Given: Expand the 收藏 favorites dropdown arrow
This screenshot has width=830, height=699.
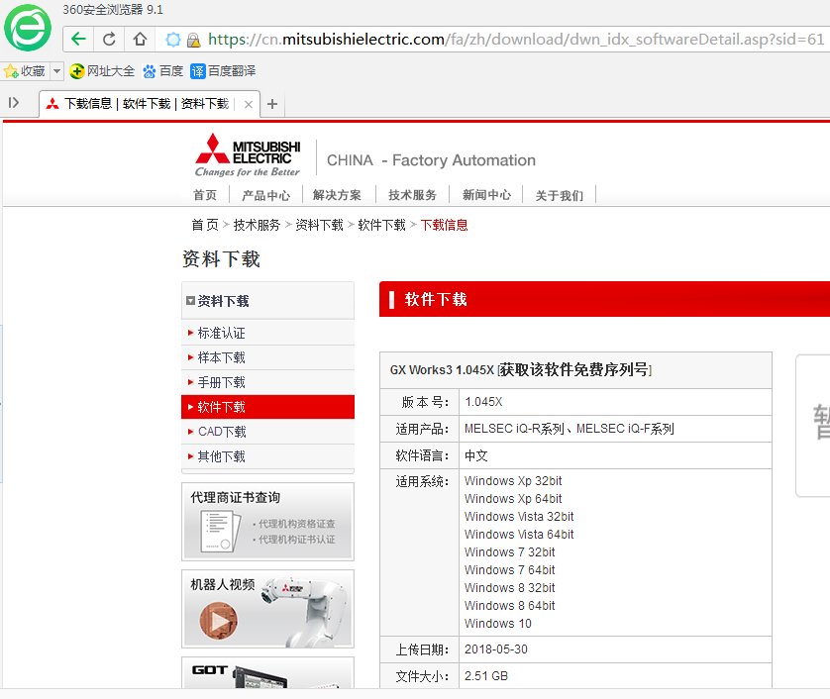Looking at the screenshot, I should pos(56,71).
